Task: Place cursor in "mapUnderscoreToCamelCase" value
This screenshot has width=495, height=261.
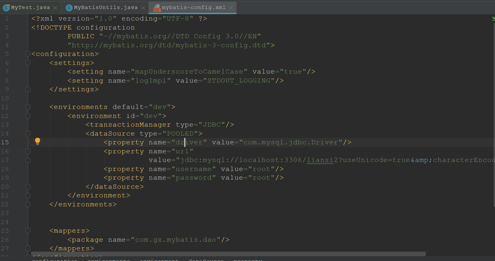Action: point(191,71)
